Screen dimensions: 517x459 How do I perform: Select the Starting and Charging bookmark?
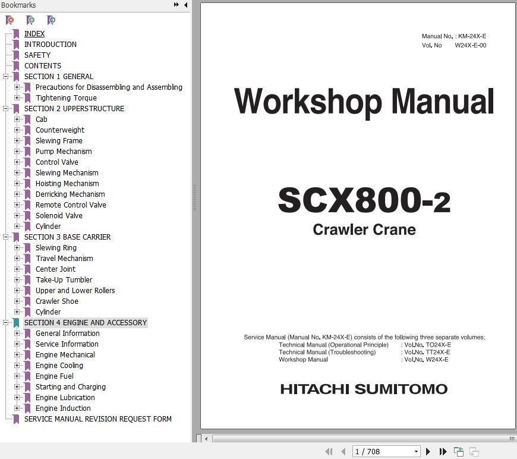pos(71,386)
